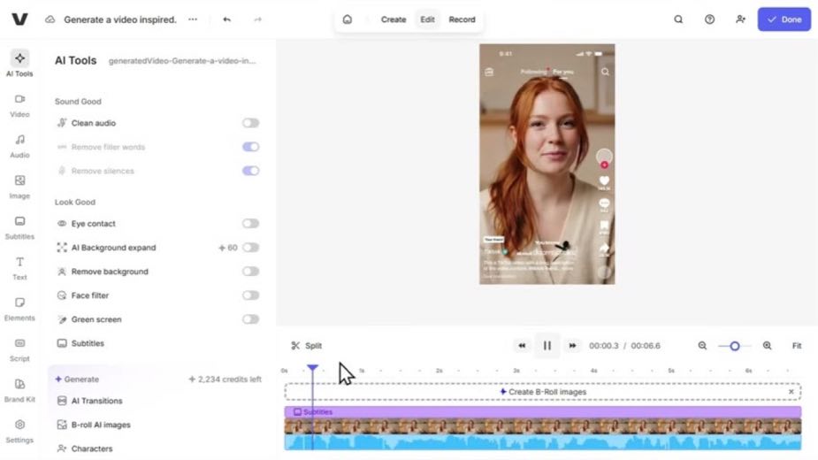Open the Subtitles sidebar panel
The width and height of the screenshot is (818, 460).
19,228
